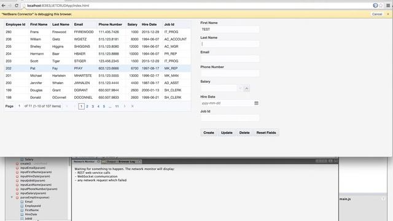Click the current page 1 pagination button

pos(81,106)
